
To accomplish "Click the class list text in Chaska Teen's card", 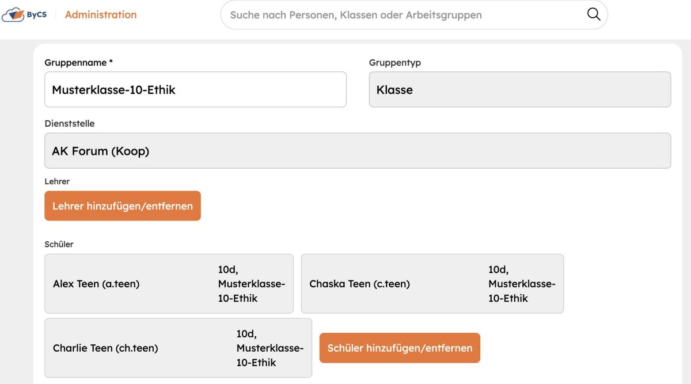I will 522,284.
